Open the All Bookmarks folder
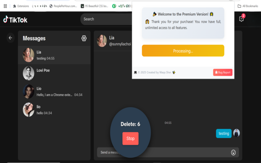The height and width of the screenshot is (163, 261). coord(248,6)
